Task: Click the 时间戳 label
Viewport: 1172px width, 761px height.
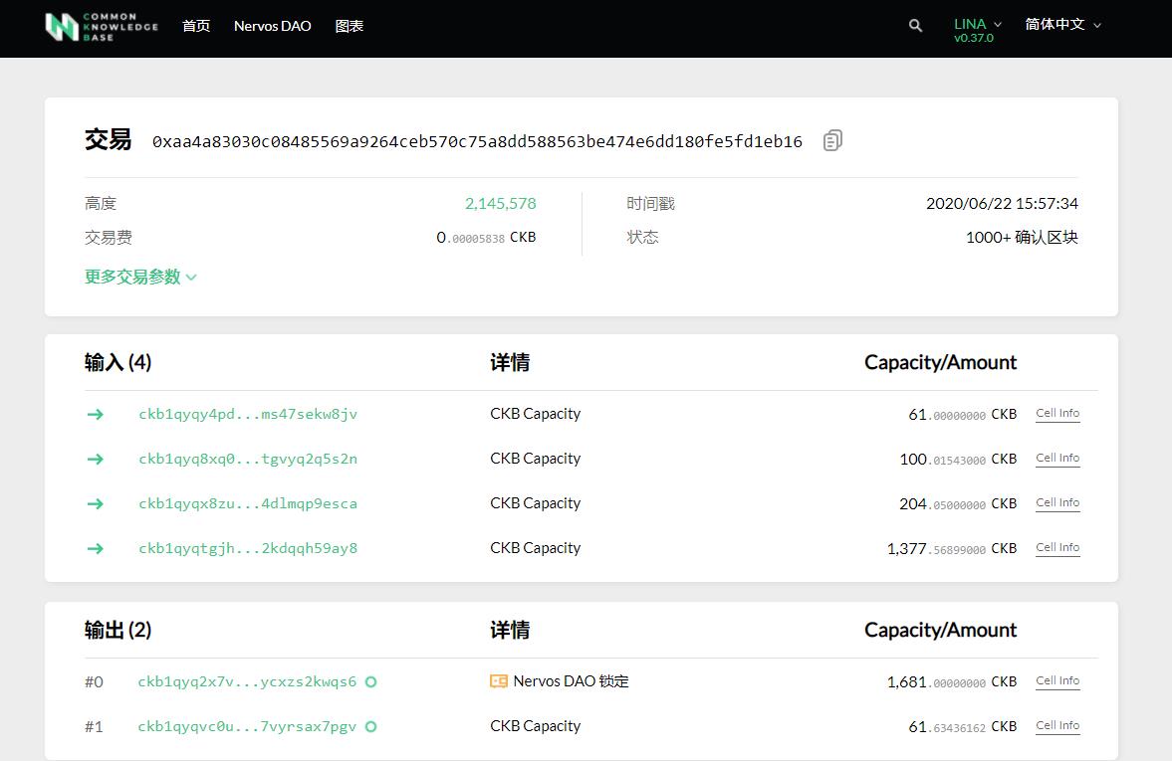Action: coord(650,203)
